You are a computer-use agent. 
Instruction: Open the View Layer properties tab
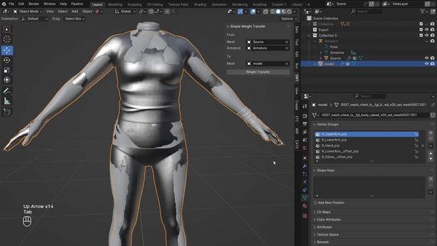pyautogui.click(x=305, y=132)
